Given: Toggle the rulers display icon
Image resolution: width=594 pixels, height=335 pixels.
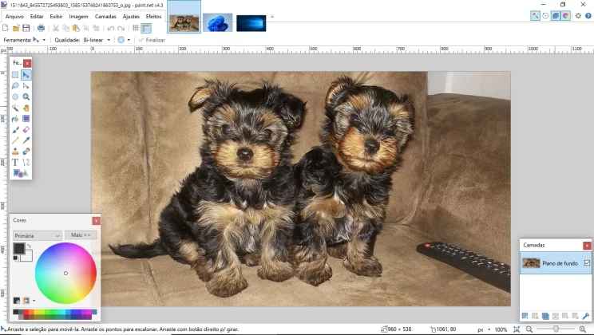Looking at the screenshot, I should (x=146, y=28).
